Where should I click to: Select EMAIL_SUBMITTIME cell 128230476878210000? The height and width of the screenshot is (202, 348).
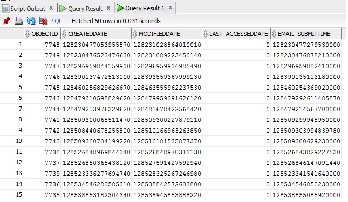click(306, 55)
